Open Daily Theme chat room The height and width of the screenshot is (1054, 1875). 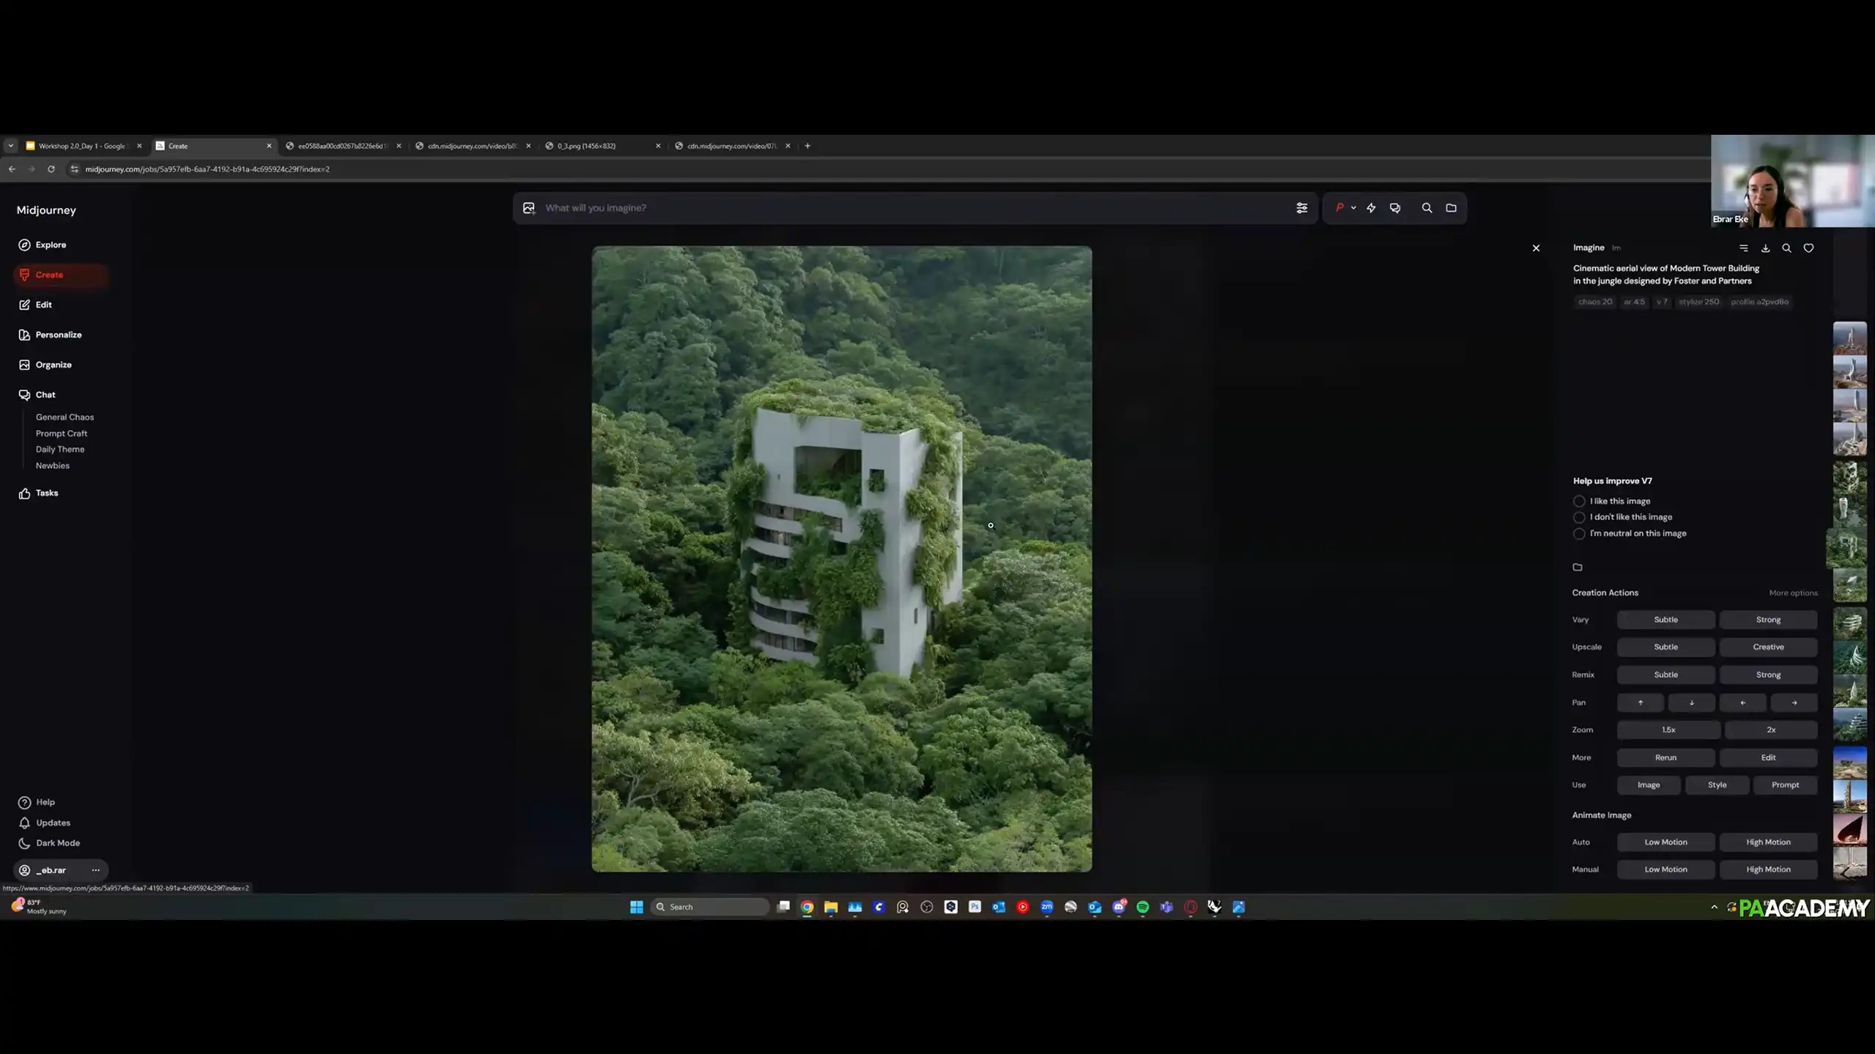60,450
